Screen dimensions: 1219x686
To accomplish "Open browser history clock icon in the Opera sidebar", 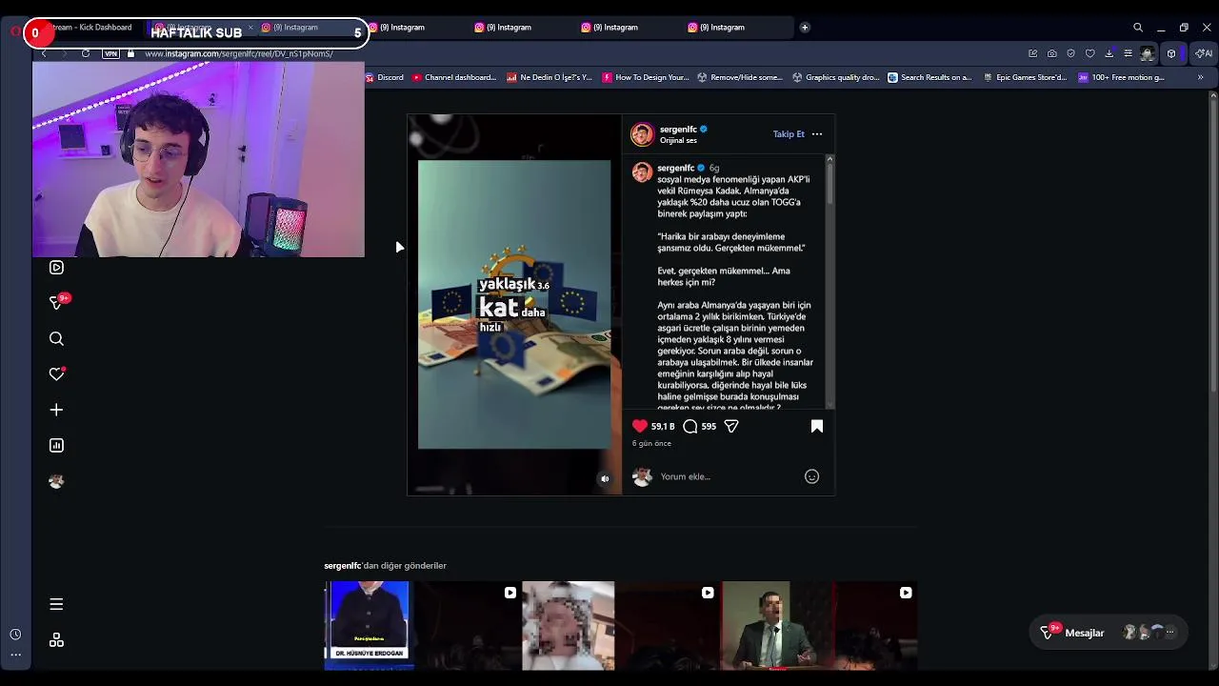I will click(15, 635).
